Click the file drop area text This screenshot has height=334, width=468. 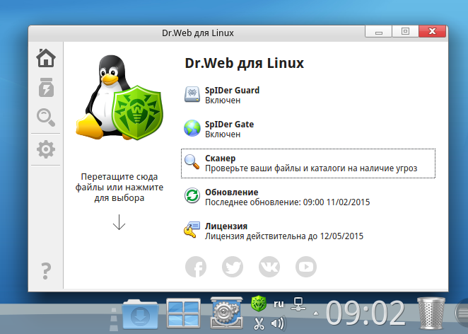tap(119, 188)
